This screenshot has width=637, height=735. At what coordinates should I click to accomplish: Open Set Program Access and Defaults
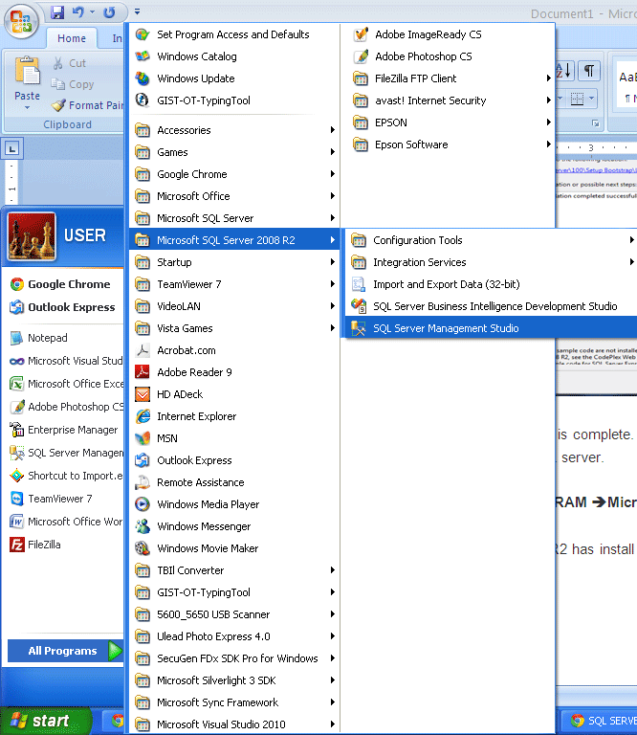(x=233, y=34)
